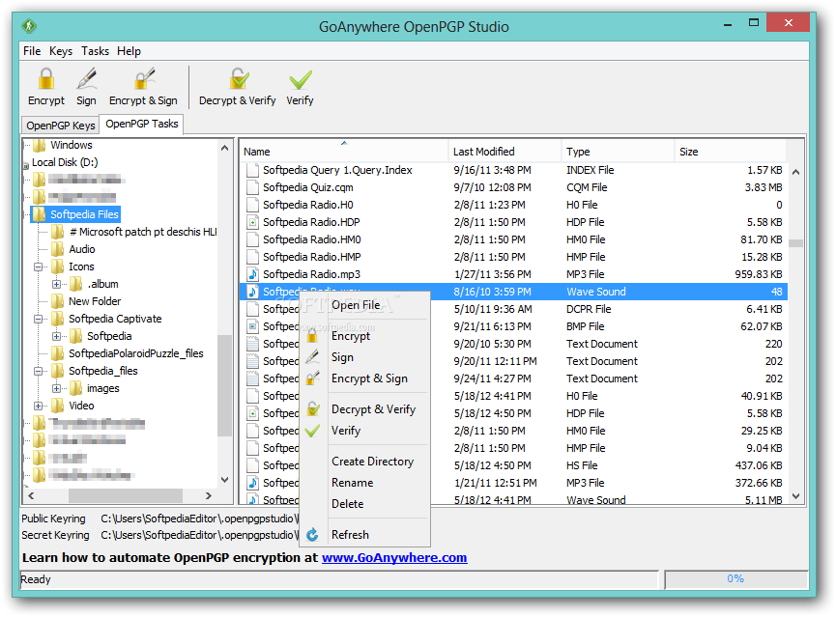Click the 0% progress bar
The width and height of the screenshot is (836, 617).
point(735,579)
